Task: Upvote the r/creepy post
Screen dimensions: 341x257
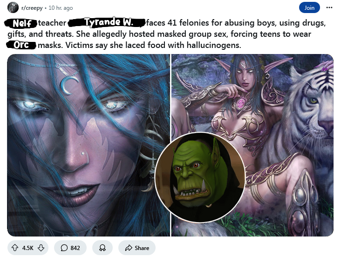Action: click(x=15, y=248)
